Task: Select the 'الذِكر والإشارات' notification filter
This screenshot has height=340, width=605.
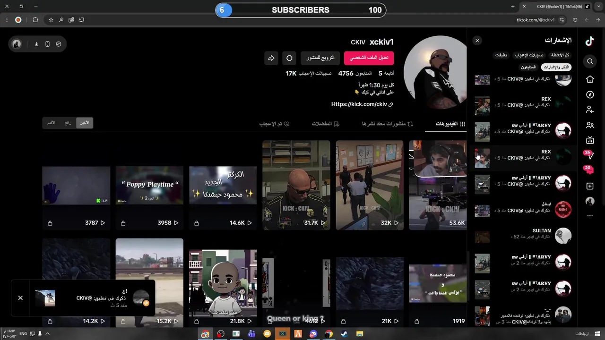Action: (556, 67)
